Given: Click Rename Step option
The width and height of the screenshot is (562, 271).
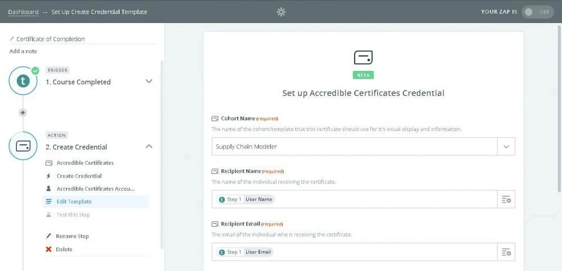Looking at the screenshot, I should pos(72,236).
